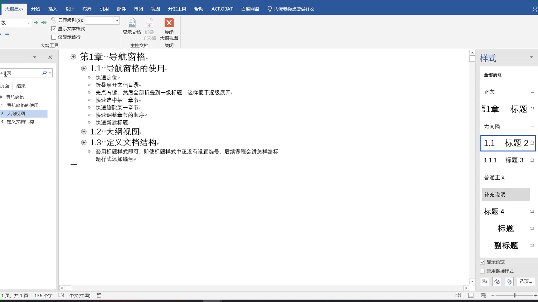
Task: Open the navigation pane options dropdown arrow
Action: point(35,57)
